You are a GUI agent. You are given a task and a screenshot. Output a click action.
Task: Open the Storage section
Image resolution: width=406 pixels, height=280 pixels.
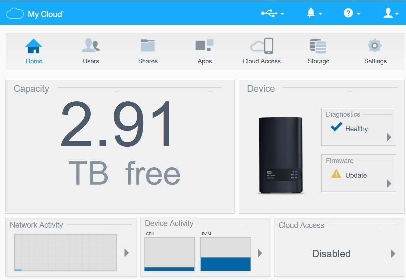[x=318, y=46]
